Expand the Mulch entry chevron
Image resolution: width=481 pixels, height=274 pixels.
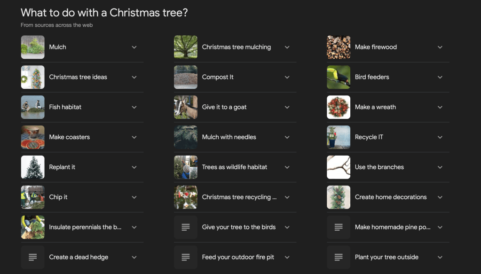tap(134, 47)
